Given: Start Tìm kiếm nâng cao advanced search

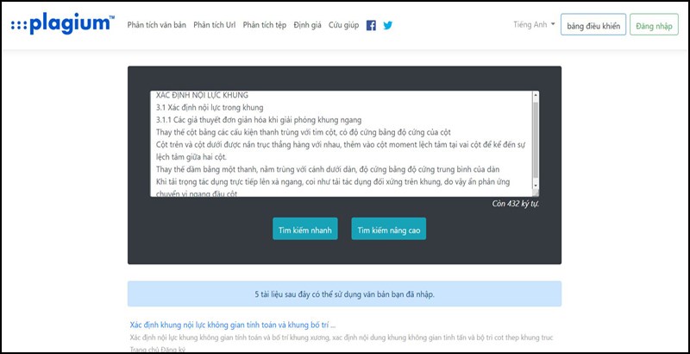Looking at the screenshot, I should pyautogui.click(x=389, y=229).
